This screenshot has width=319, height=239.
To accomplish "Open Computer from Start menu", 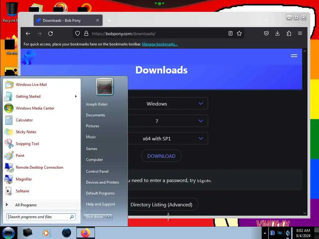I will pos(94,160).
